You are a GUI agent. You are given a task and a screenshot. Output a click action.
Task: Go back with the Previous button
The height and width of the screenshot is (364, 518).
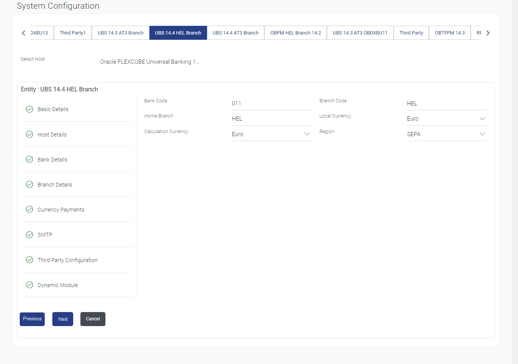(x=32, y=319)
